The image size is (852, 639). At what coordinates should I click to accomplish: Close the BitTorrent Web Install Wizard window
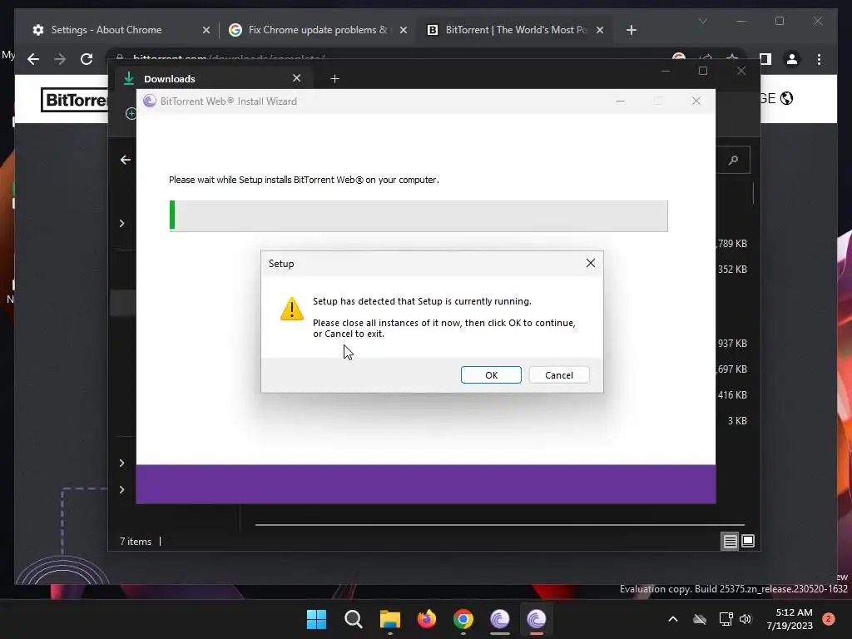pos(696,101)
